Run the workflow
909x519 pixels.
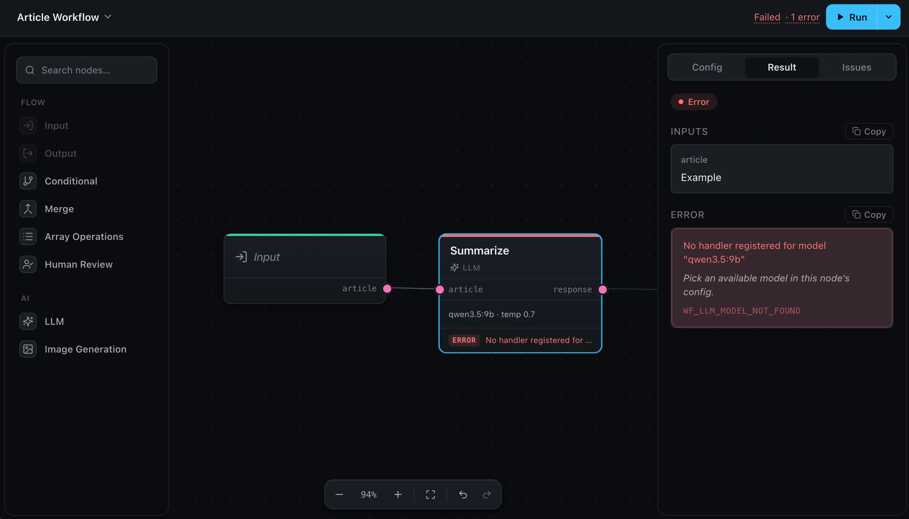(x=852, y=17)
